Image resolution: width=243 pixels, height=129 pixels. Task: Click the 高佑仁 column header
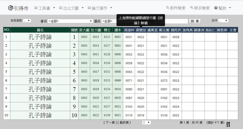point(210,30)
